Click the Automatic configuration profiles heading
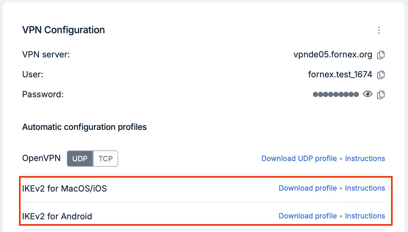408x232 pixels. click(85, 127)
